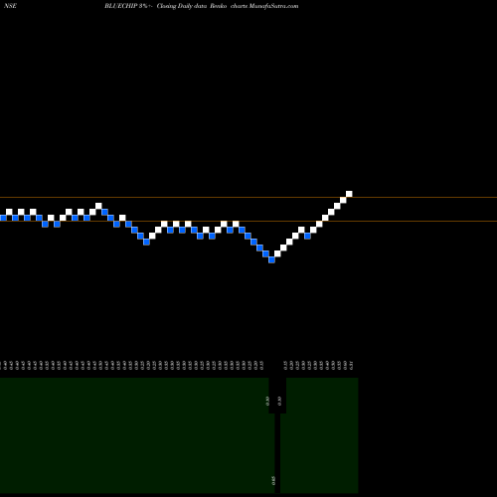Click the BLUECHIP symbol name in title

coord(121,6)
